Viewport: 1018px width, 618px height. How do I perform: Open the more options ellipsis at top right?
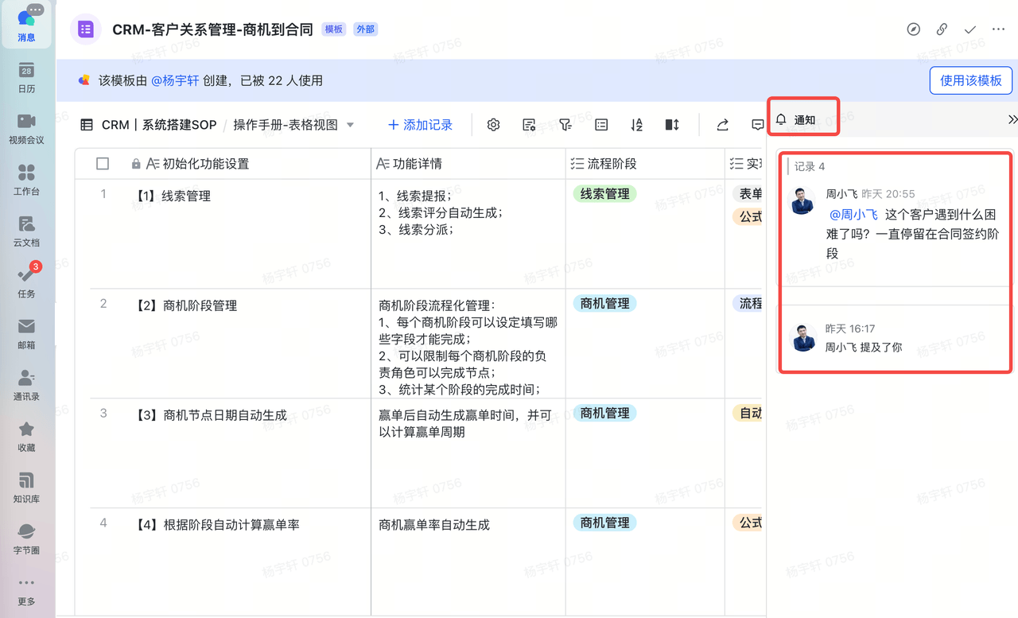tap(999, 29)
